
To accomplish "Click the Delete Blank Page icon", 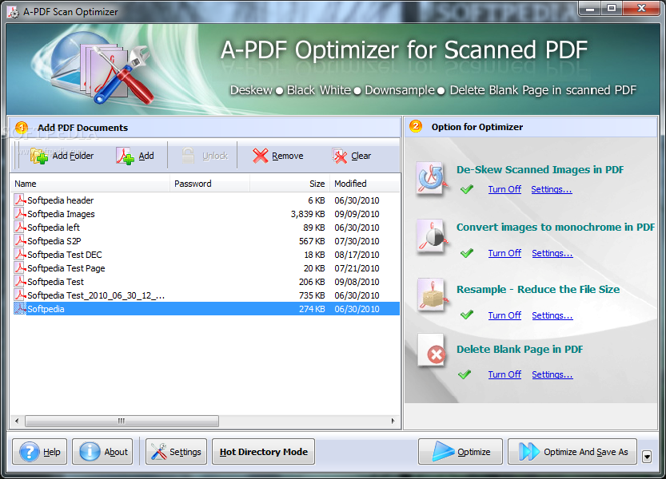I will point(432,350).
